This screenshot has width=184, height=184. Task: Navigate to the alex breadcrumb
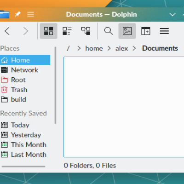coord(121,48)
